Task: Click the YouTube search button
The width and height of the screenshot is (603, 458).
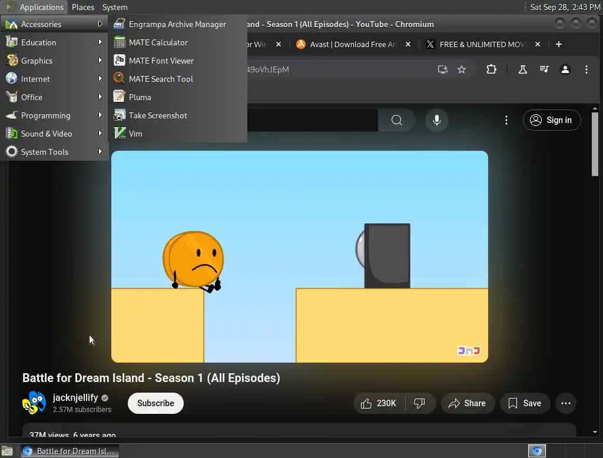Action: point(396,120)
